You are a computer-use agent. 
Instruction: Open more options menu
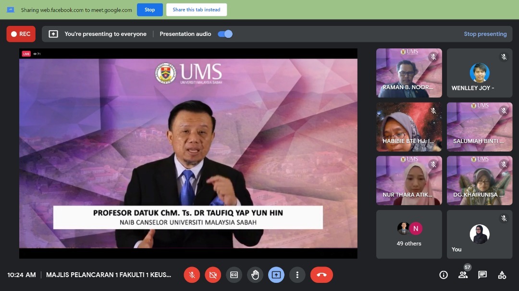(297, 275)
